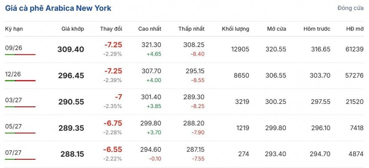Click the Giá cà phê Arabica New York title

point(58,9)
